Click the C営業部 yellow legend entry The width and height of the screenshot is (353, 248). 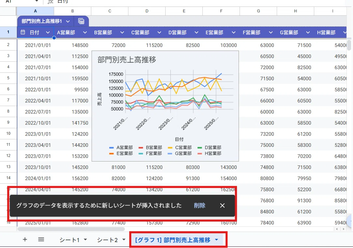(180, 148)
